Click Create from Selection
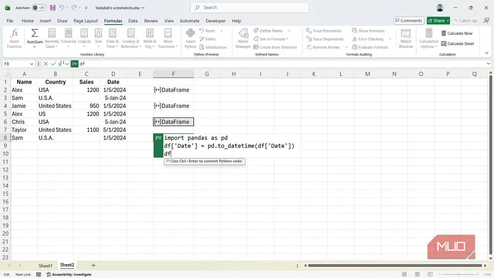The width and height of the screenshot is (494, 278). [275, 47]
